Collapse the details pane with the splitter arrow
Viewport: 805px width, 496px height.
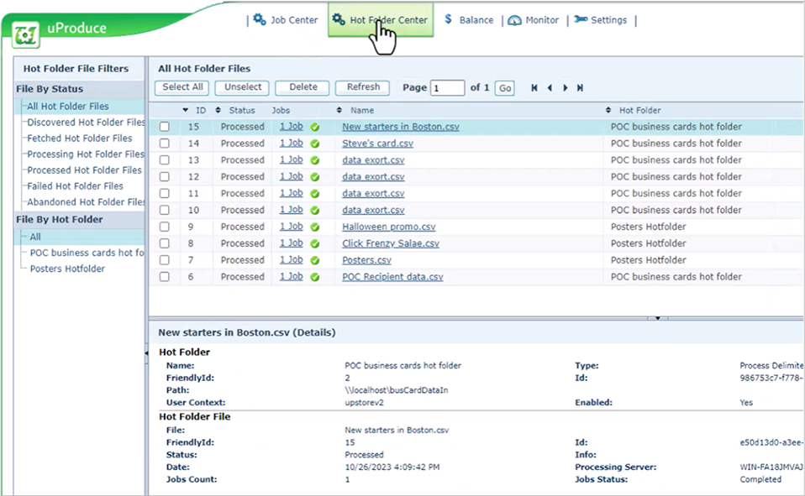click(x=658, y=319)
